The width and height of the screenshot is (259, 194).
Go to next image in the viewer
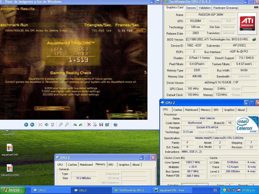[x=32, y=125]
